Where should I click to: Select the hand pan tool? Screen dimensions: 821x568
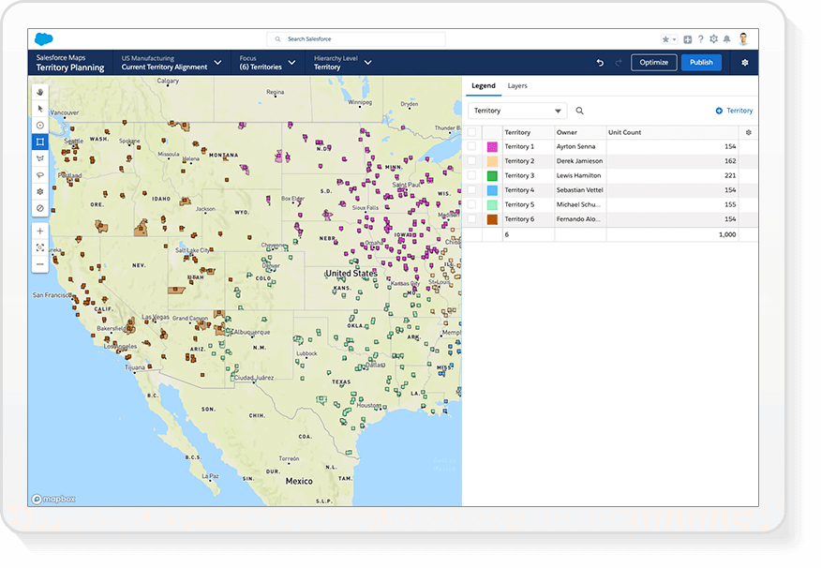point(39,93)
